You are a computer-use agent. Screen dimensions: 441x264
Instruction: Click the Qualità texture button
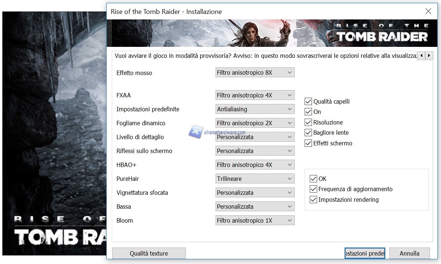coord(149,253)
